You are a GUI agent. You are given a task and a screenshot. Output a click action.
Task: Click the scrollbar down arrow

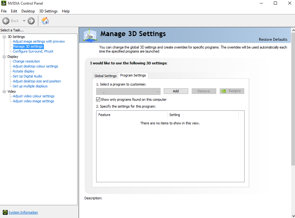(x=293, y=216)
